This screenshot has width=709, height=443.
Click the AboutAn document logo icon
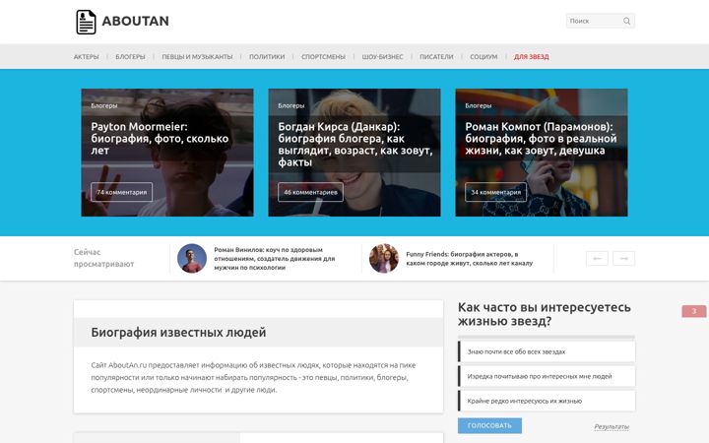(86, 22)
